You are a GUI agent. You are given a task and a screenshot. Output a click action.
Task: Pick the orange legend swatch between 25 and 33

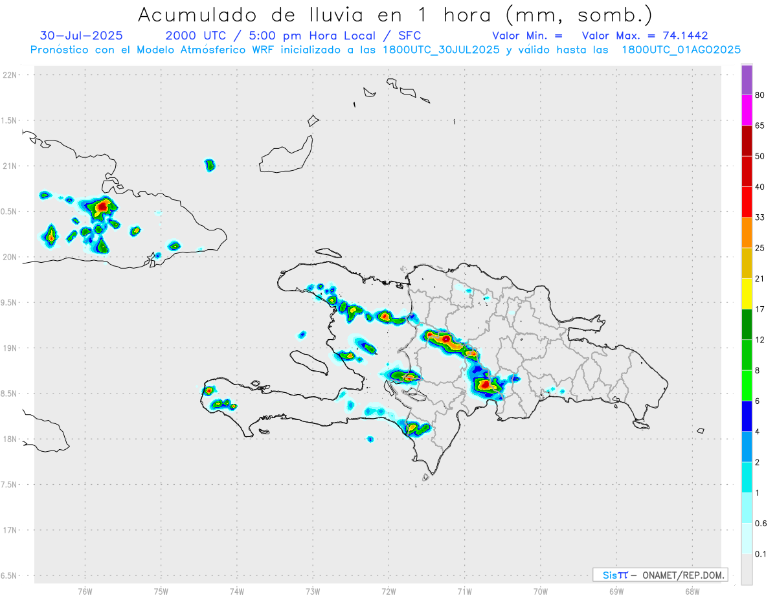pyautogui.click(x=747, y=232)
